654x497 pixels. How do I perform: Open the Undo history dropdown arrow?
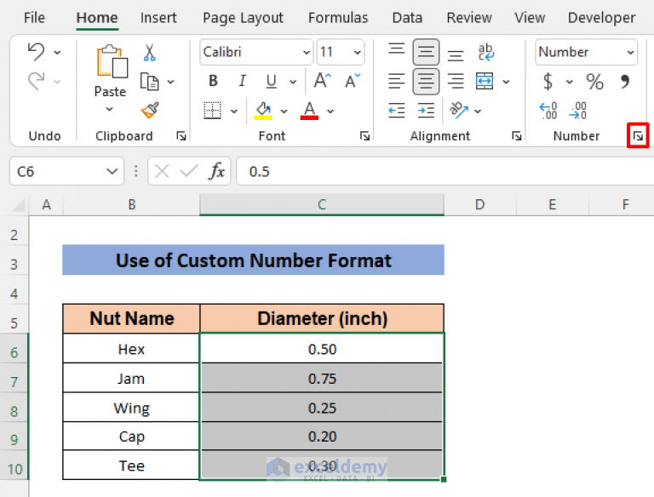pos(57,53)
